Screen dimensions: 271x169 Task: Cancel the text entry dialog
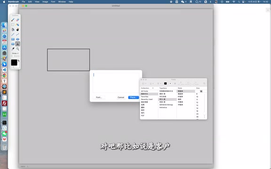121,98
